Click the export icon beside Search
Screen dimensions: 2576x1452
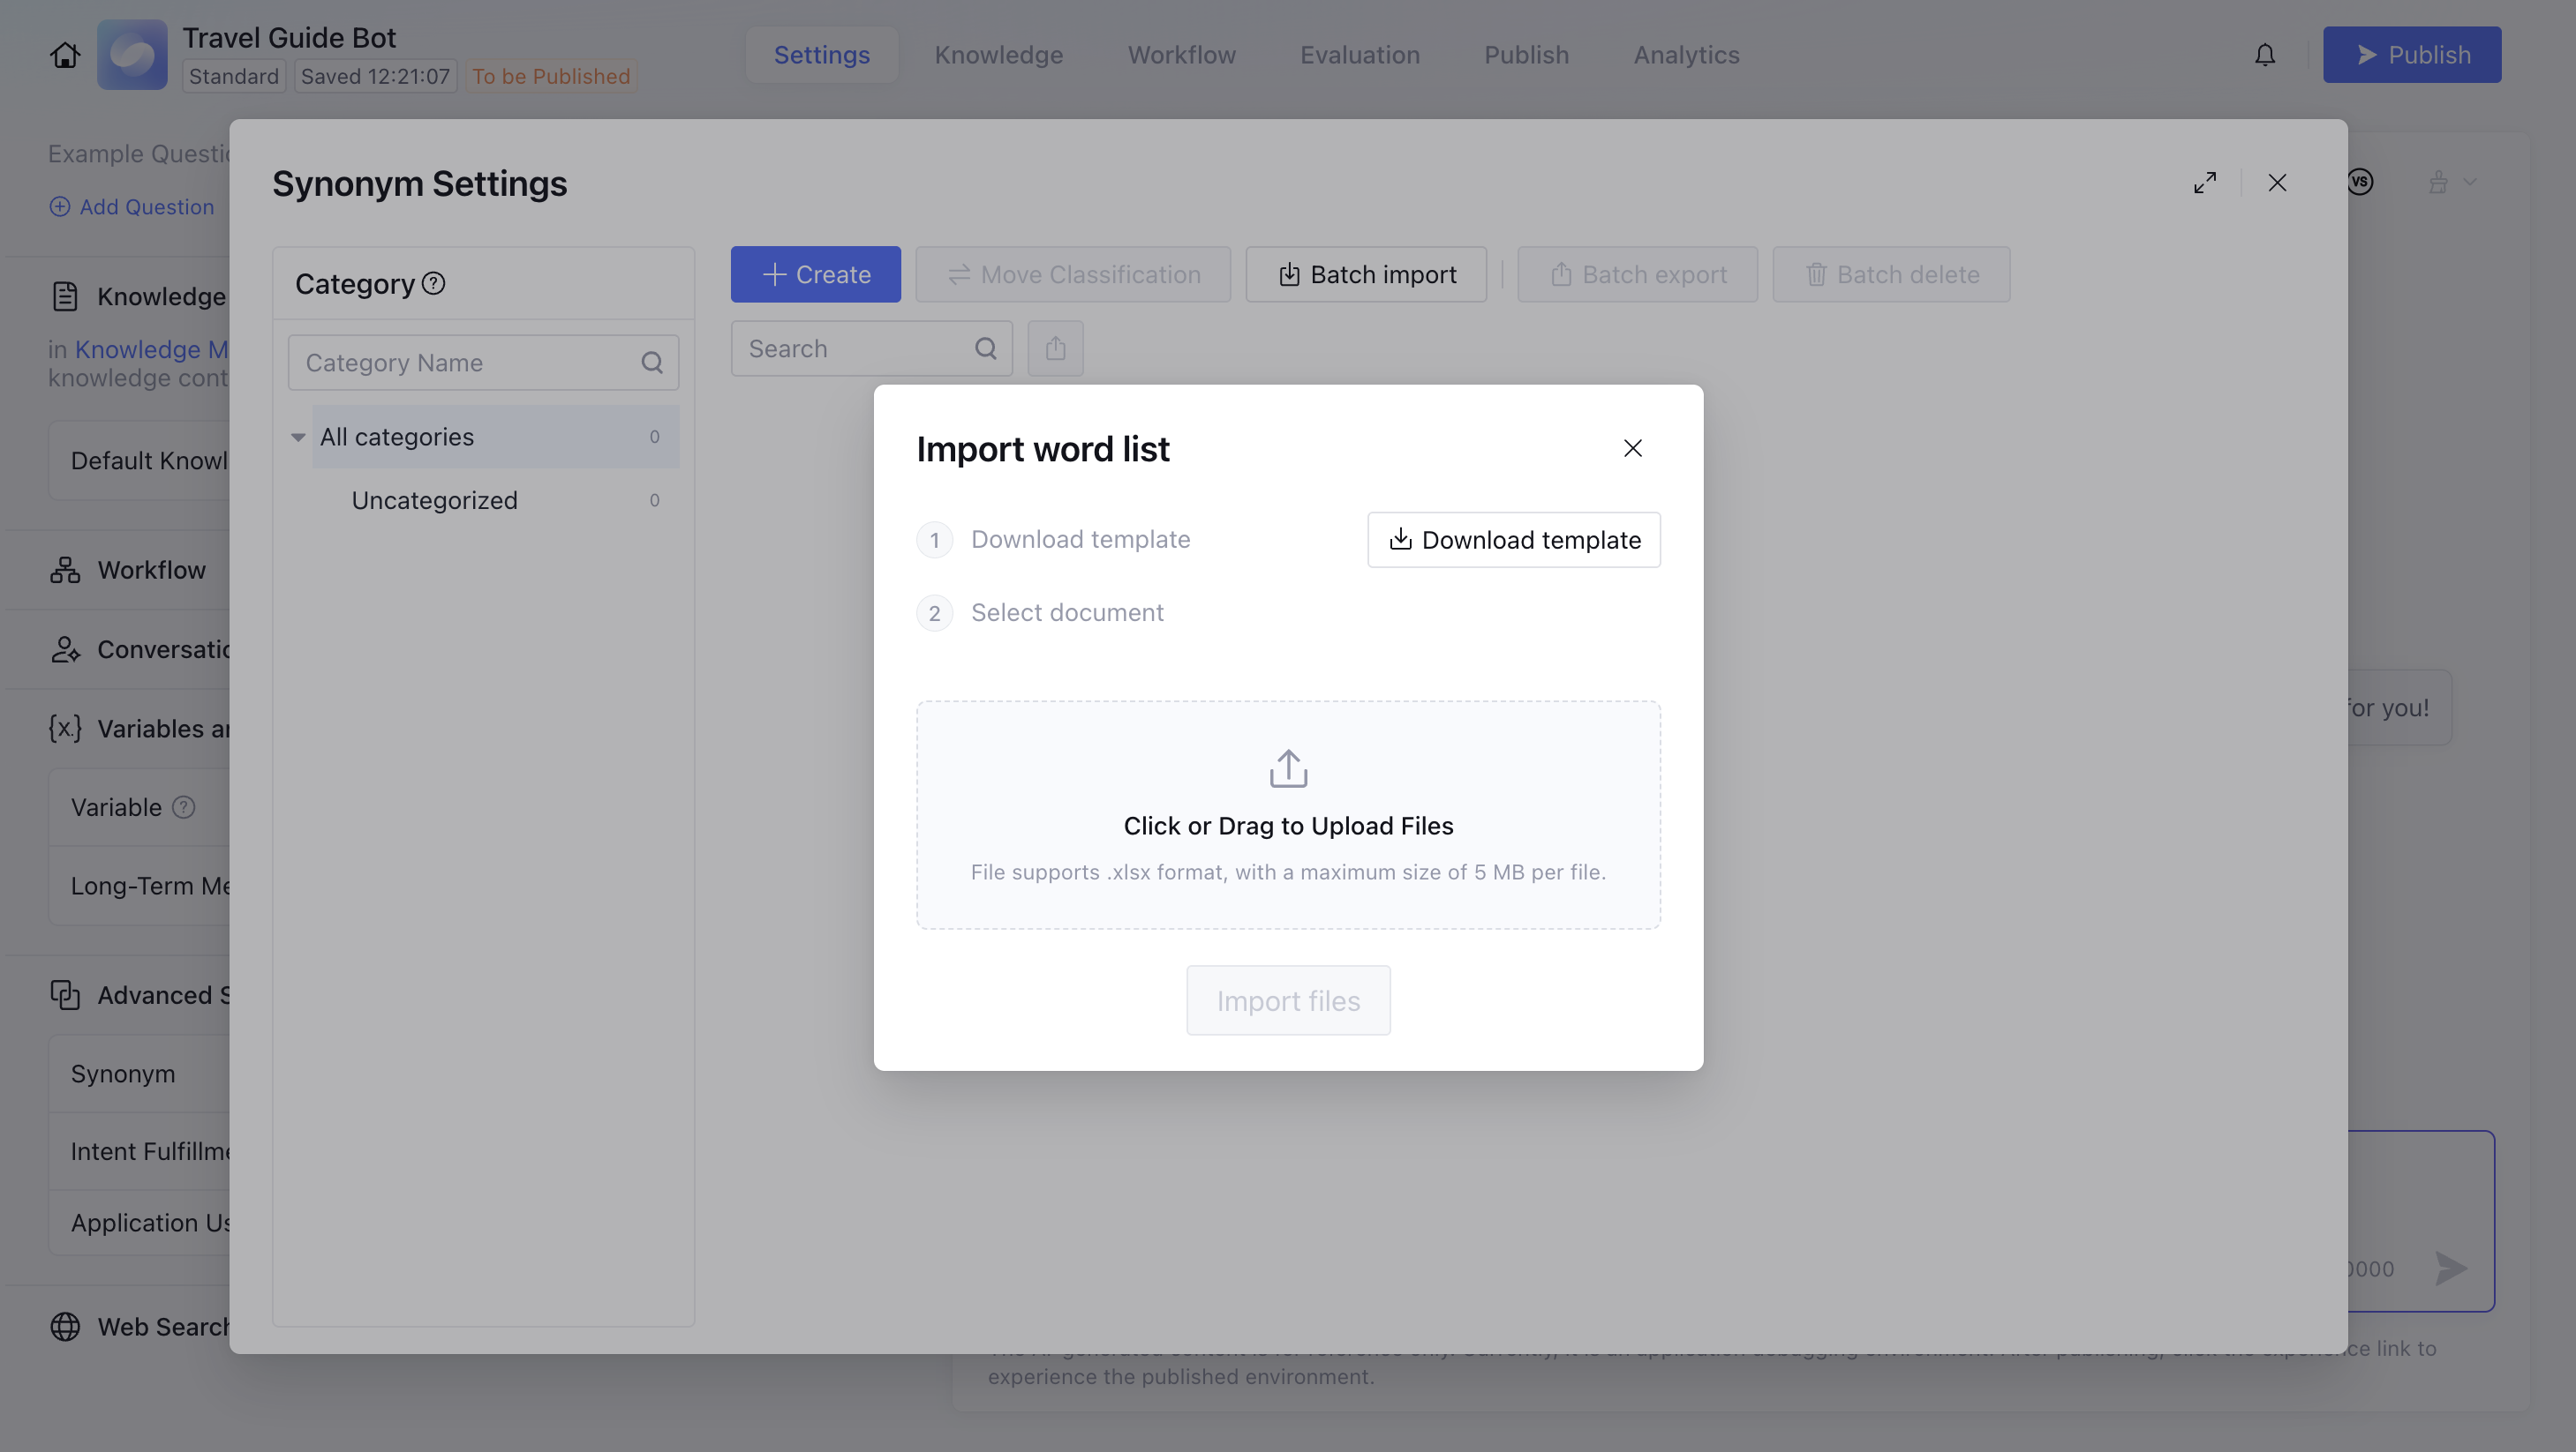click(x=1055, y=348)
